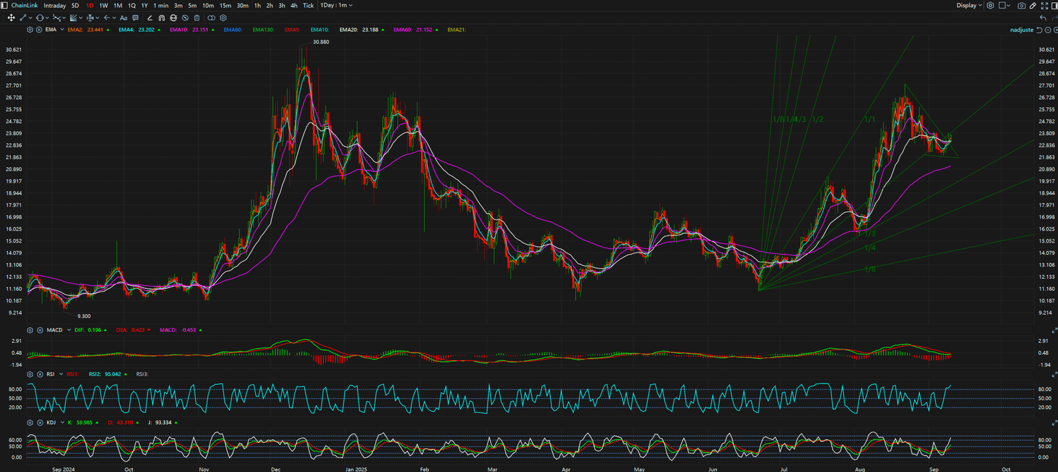This screenshot has width=1058, height=472.
Task: Switch to Tick timeframe
Action: click(x=308, y=5)
